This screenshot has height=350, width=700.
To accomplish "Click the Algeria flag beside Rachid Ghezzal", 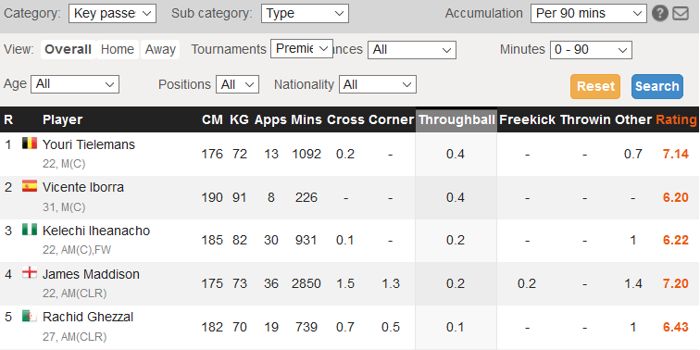I will pyautogui.click(x=30, y=316).
